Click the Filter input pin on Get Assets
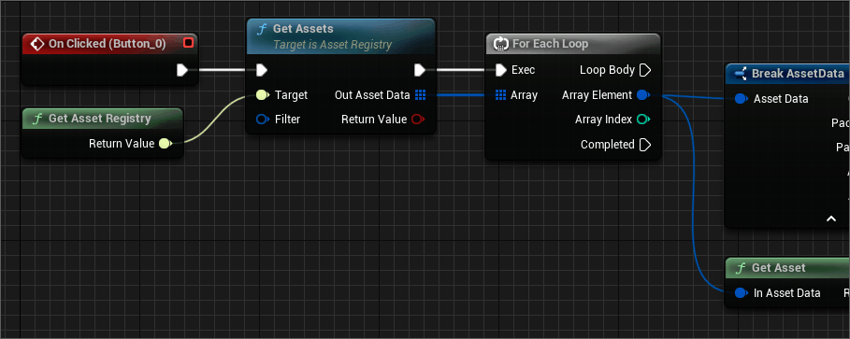 click(263, 120)
